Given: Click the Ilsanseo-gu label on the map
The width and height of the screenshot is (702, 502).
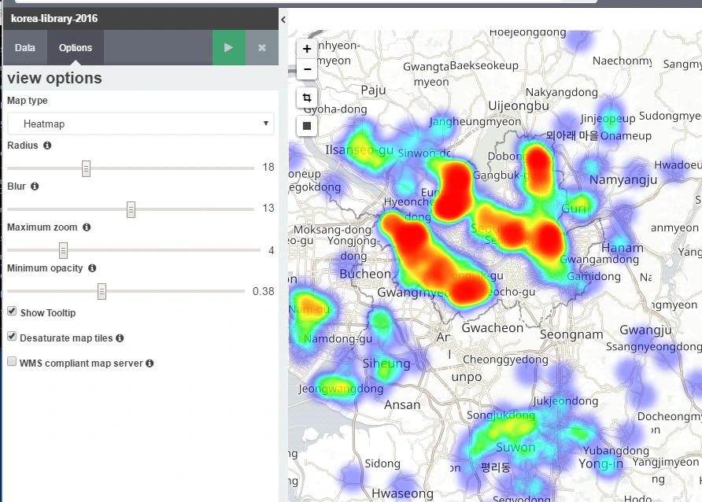Looking at the screenshot, I should coord(359,149).
